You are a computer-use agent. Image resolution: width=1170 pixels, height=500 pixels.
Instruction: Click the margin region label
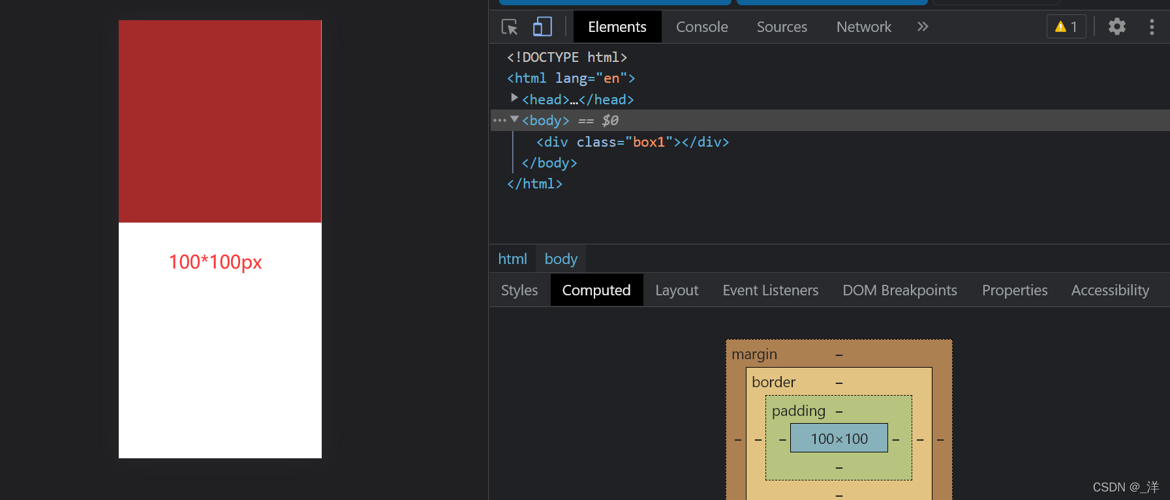click(x=754, y=354)
